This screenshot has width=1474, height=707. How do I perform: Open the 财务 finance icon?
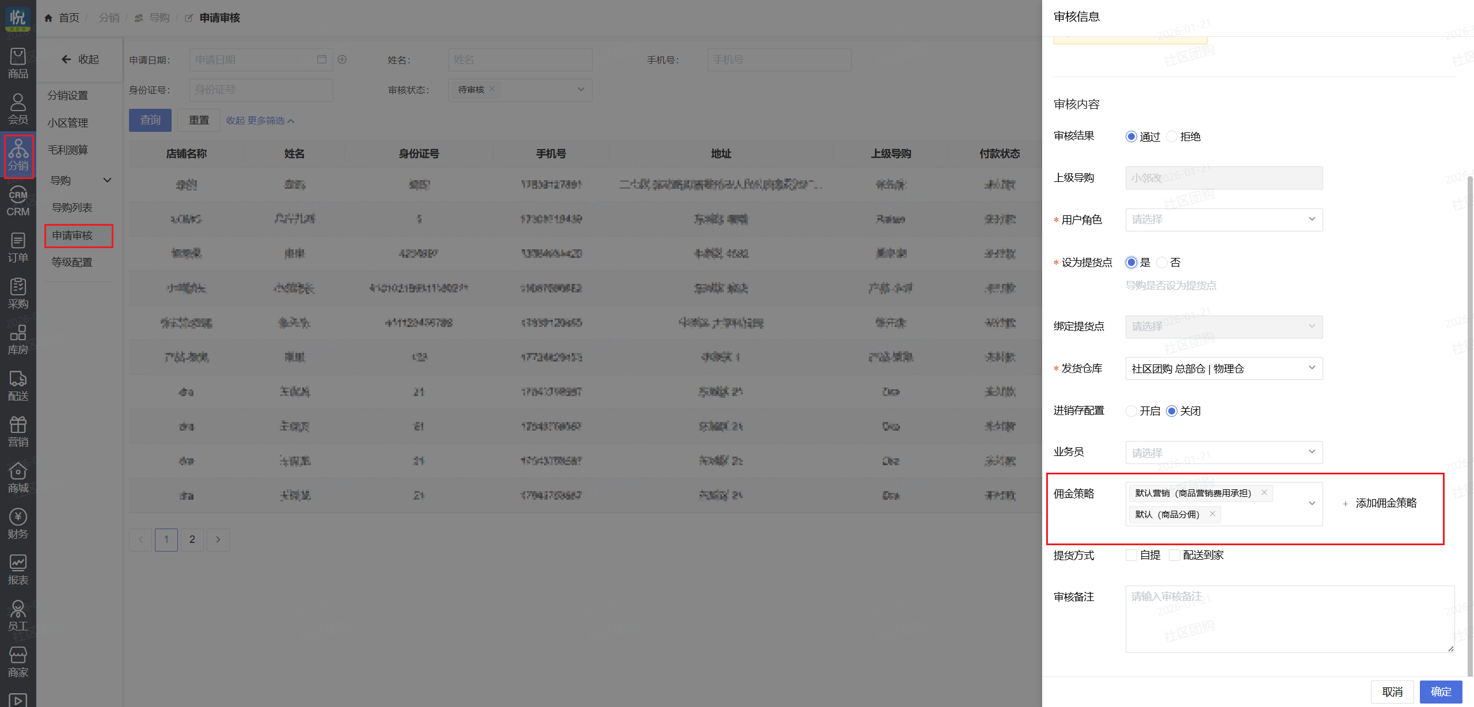[x=18, y=524]
